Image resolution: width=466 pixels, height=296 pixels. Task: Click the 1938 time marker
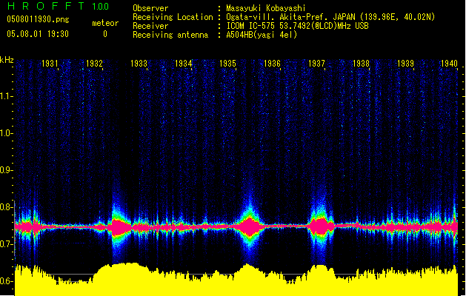361,64
